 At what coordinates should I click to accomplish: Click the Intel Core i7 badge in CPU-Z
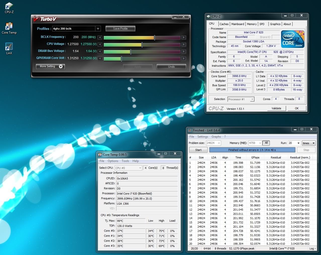[292, 39]
